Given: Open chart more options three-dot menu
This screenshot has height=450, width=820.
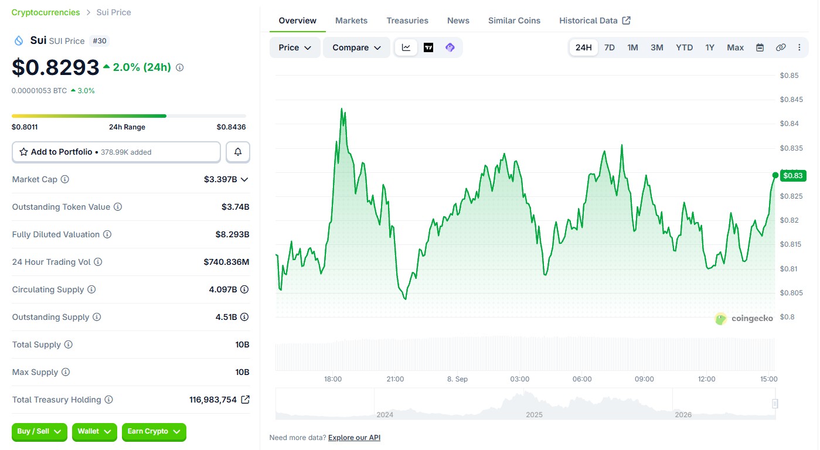Looking at the screenshot, I should click(x=799, y=47).
